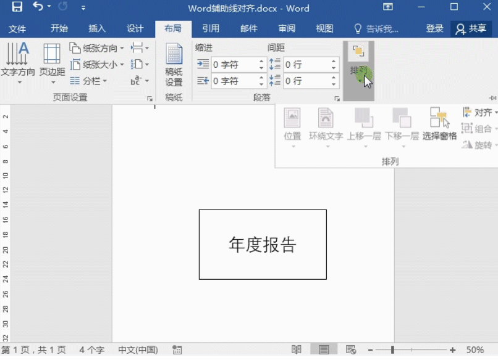Switch to the 引用 tab

click(211, 28)
